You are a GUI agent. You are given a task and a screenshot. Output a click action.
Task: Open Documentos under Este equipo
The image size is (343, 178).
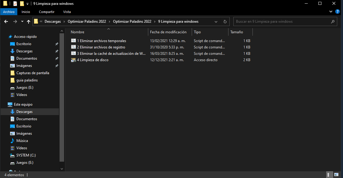pos(27,119)
